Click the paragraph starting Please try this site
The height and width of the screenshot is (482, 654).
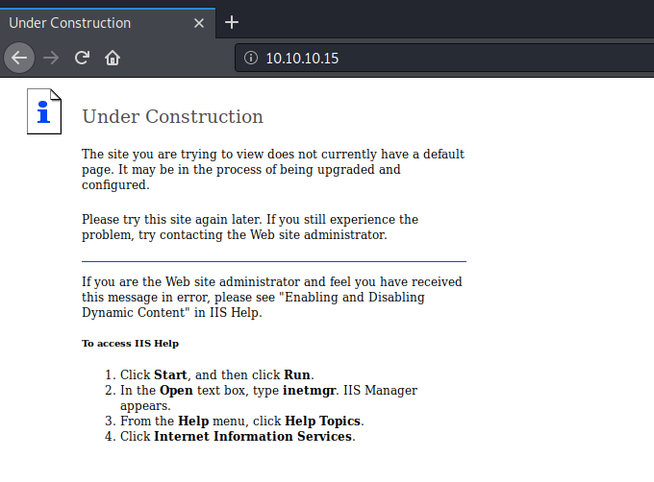(x=250, y=227)
